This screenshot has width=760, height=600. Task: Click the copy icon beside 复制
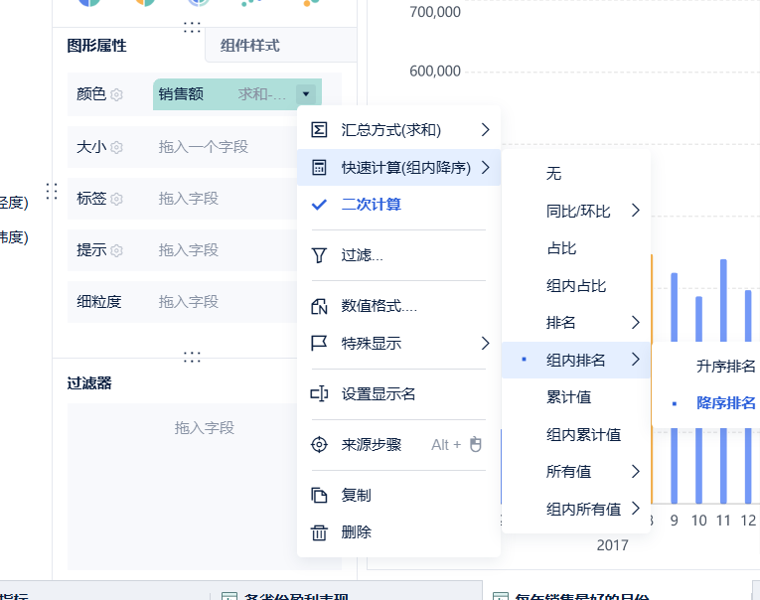[319, 495]
